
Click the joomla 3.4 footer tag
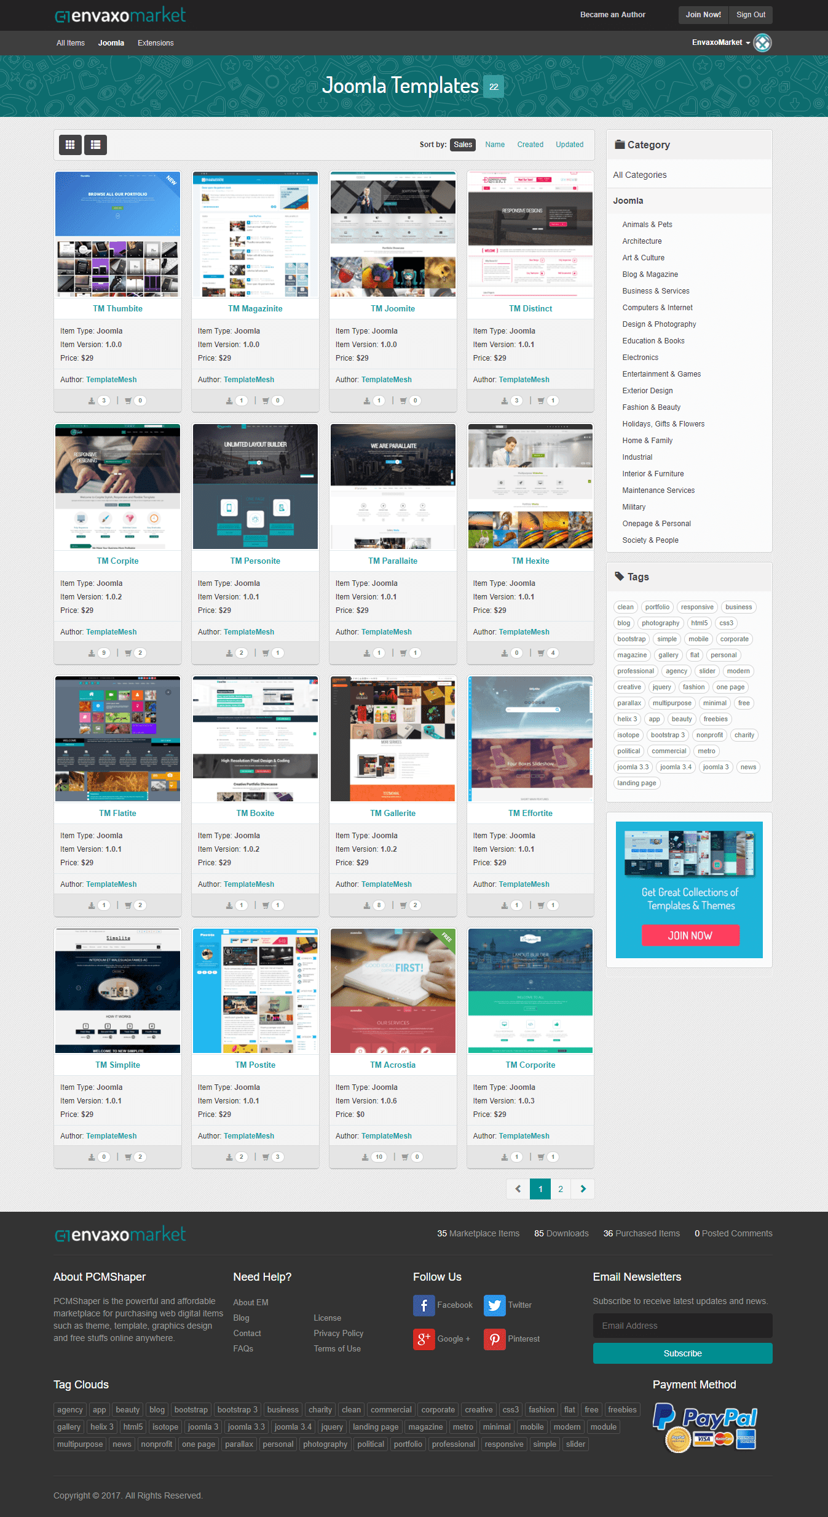click(x=293, y=1427)
